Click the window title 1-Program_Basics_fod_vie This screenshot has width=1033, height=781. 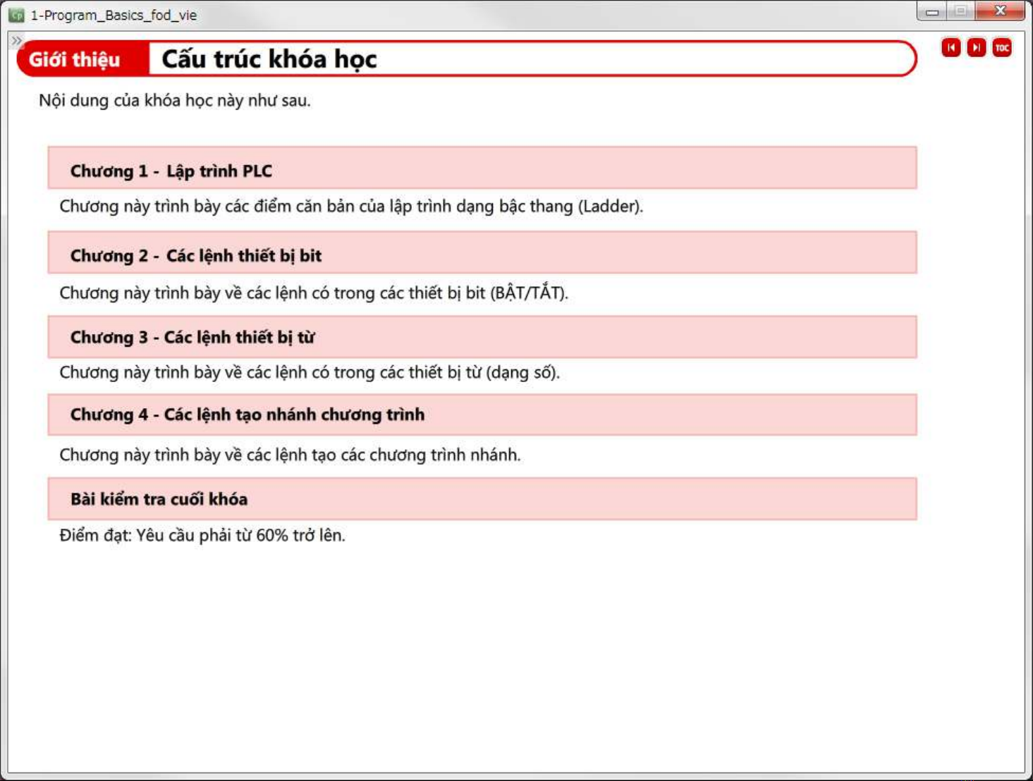point(114,15)
